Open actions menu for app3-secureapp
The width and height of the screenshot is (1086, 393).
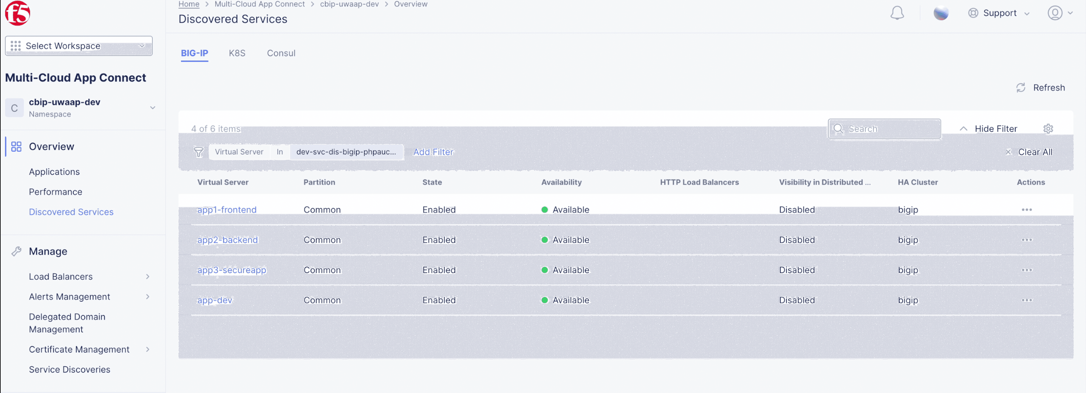click(x=1027, y=270)
